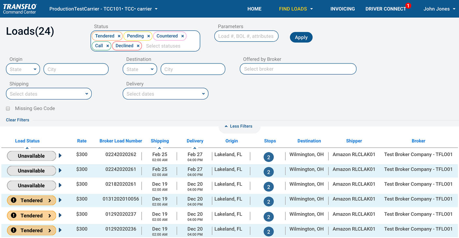Click the Clear Filters link

(x=18, y=120)
